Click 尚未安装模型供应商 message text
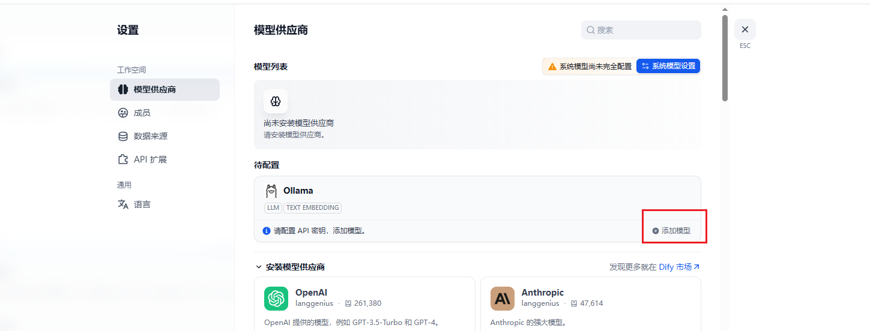The image size is (870, 331). click(x=298, y=123)
